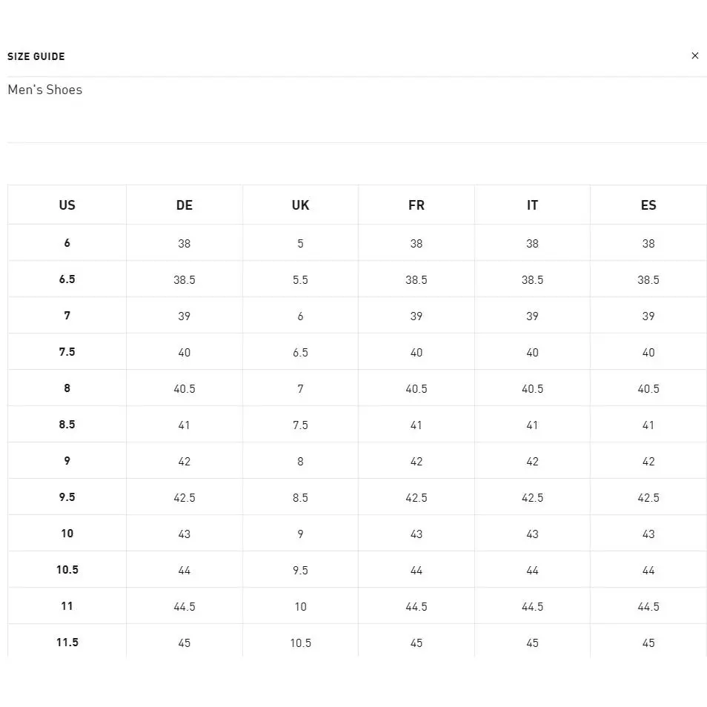Click DE value 43 in US 10 row
This screenshot has height=707, width=707.
coord(185,534)
